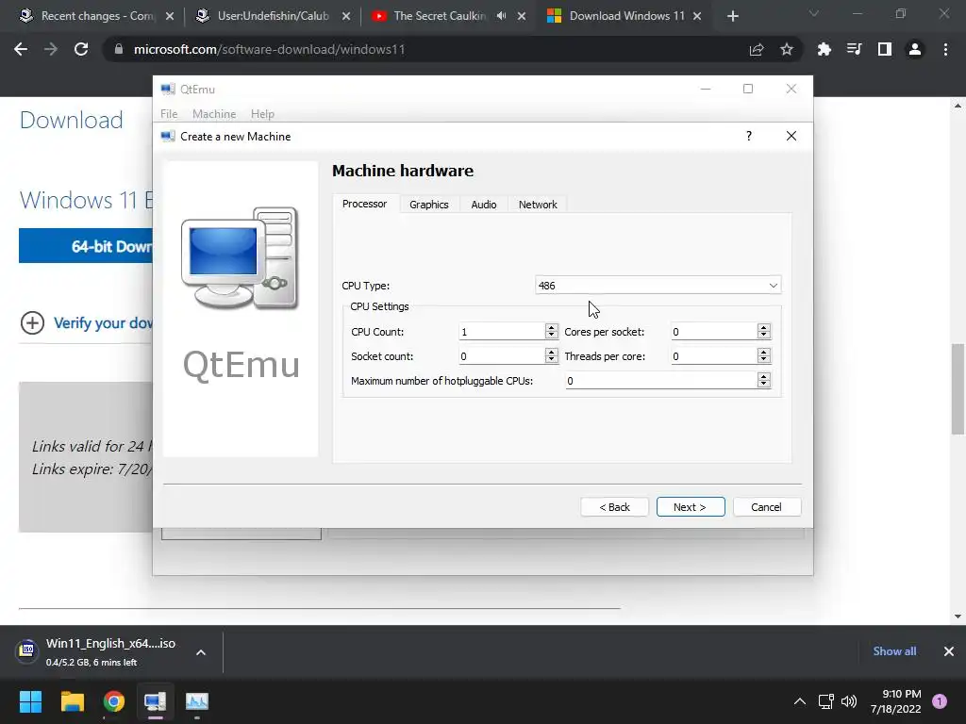Expand Verify your download section

[86, 322]
